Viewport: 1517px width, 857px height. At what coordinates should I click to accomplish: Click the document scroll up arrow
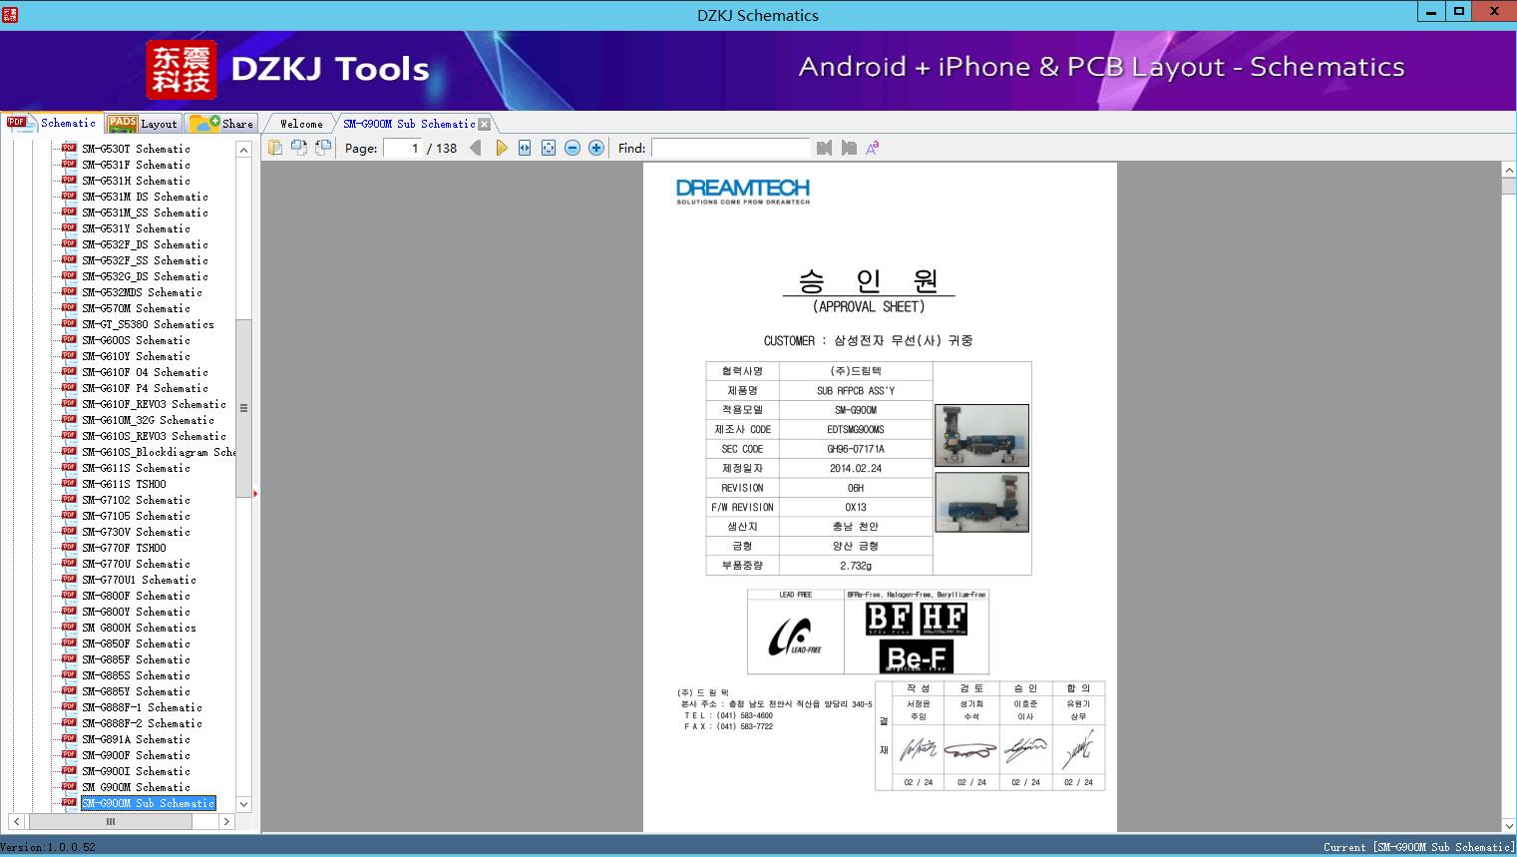[1508, 171]
